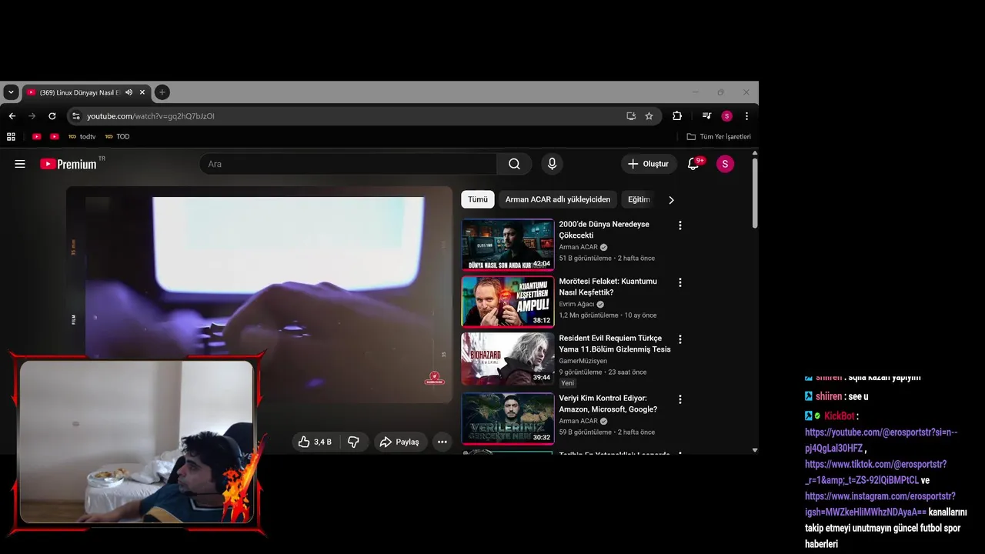Open apps grid in bookmarks bar
This screenshot has width=985, height=554.
point(11,137)
